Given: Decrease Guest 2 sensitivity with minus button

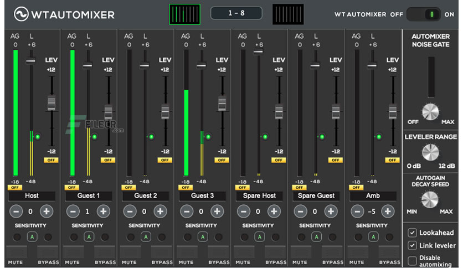Looking at the screenshot, I should (x=130, y=212).
